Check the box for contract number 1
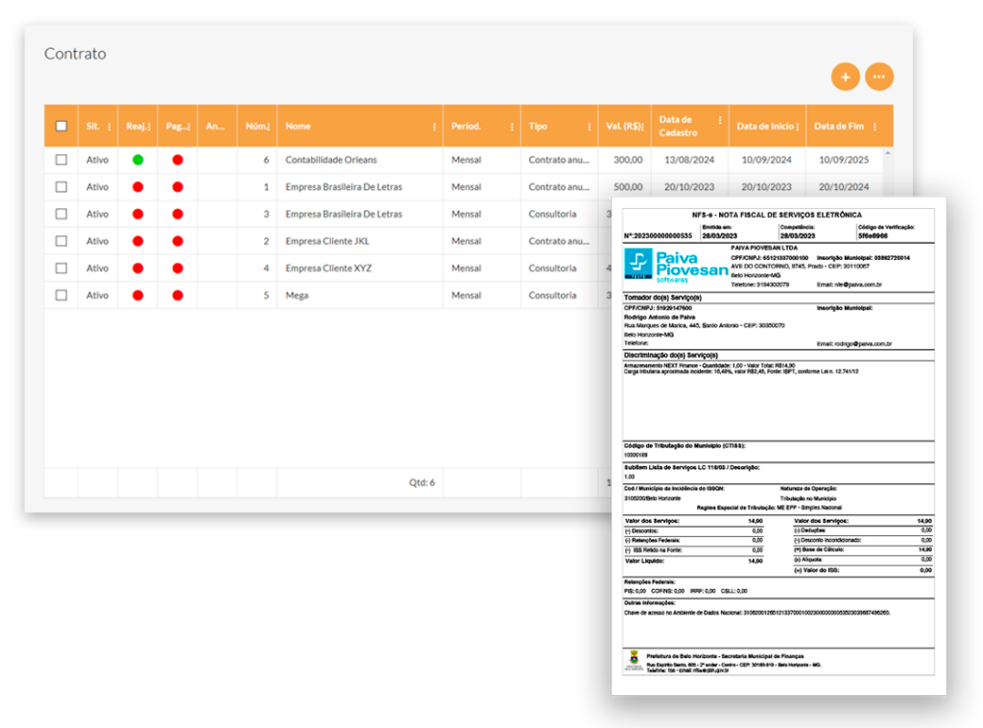The image size is (983, 728). pos(61,187)
